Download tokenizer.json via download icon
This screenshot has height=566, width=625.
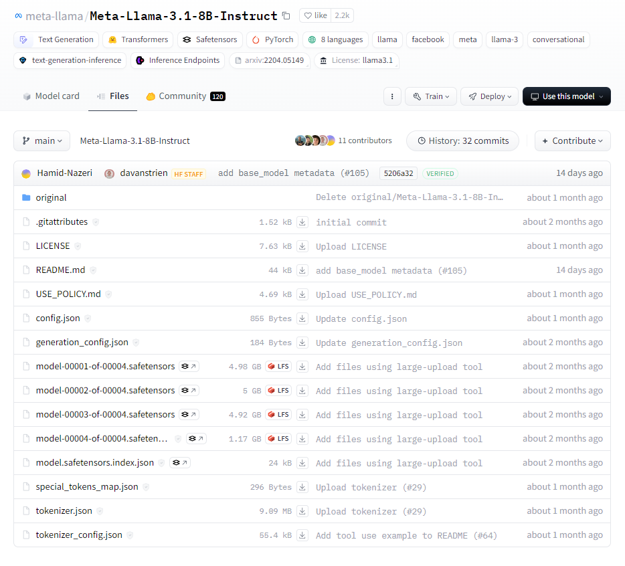point(302,511)
